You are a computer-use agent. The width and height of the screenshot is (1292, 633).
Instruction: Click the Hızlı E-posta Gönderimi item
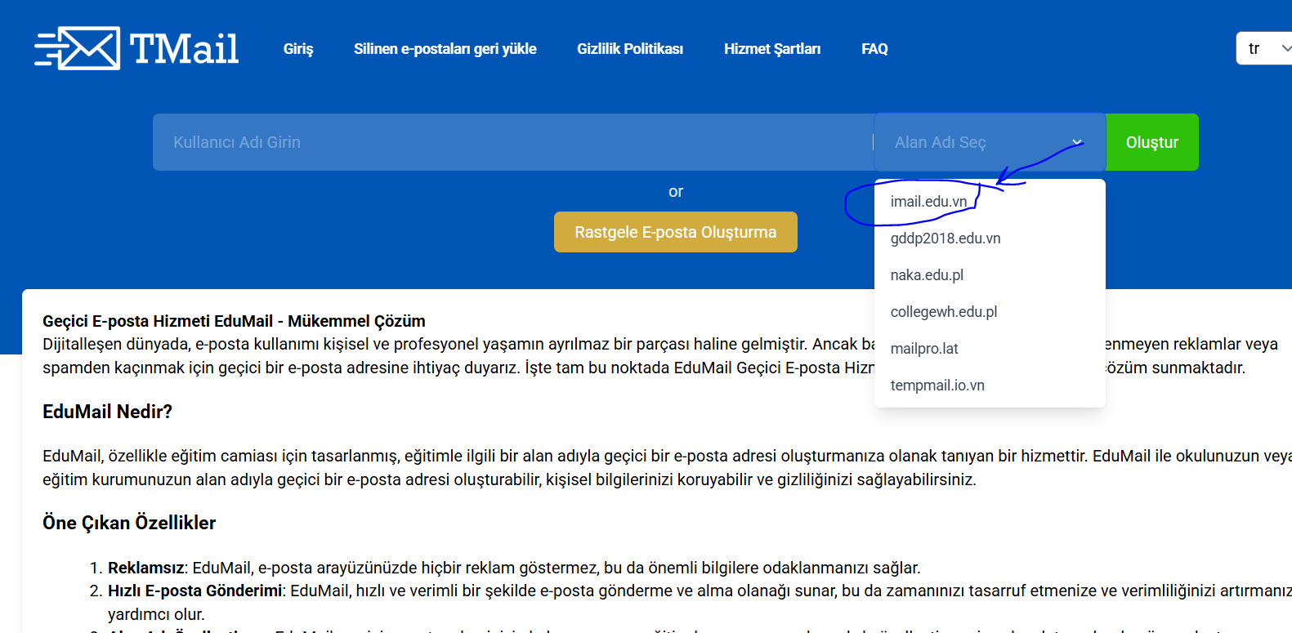[x=194, y=591]
